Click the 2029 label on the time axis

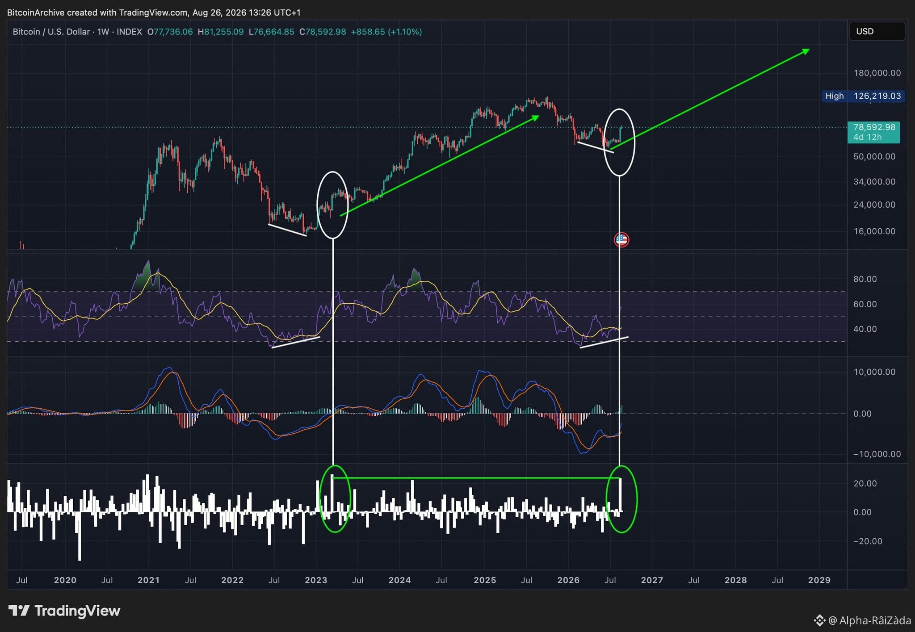point(819,580)
